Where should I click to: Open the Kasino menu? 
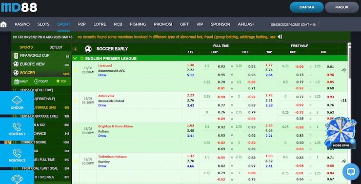(22, 24)
